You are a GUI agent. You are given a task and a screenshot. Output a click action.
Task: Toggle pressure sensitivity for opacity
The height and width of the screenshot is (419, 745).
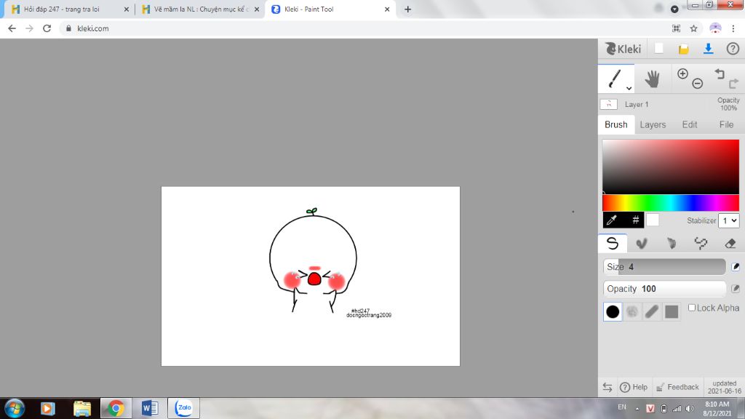click(x=736, y=288)
